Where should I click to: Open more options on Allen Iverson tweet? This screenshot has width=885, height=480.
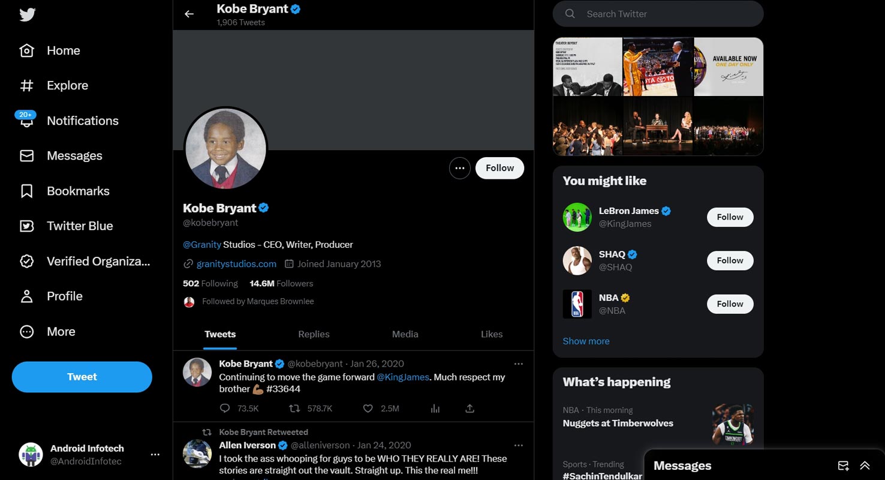pyautogui.click(x=519, y=445)
